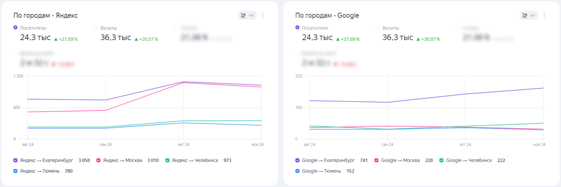This screenshot has width=561, height=187.
Task: Expand the chart type chevron in the Google widget
Action: pyautogui.click(x=533, y=15)
